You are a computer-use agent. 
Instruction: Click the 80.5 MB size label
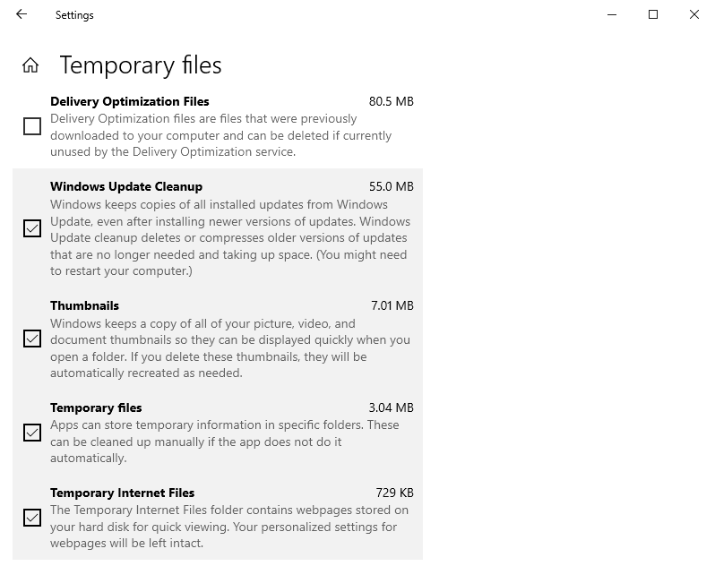click(x=391, y=101)
